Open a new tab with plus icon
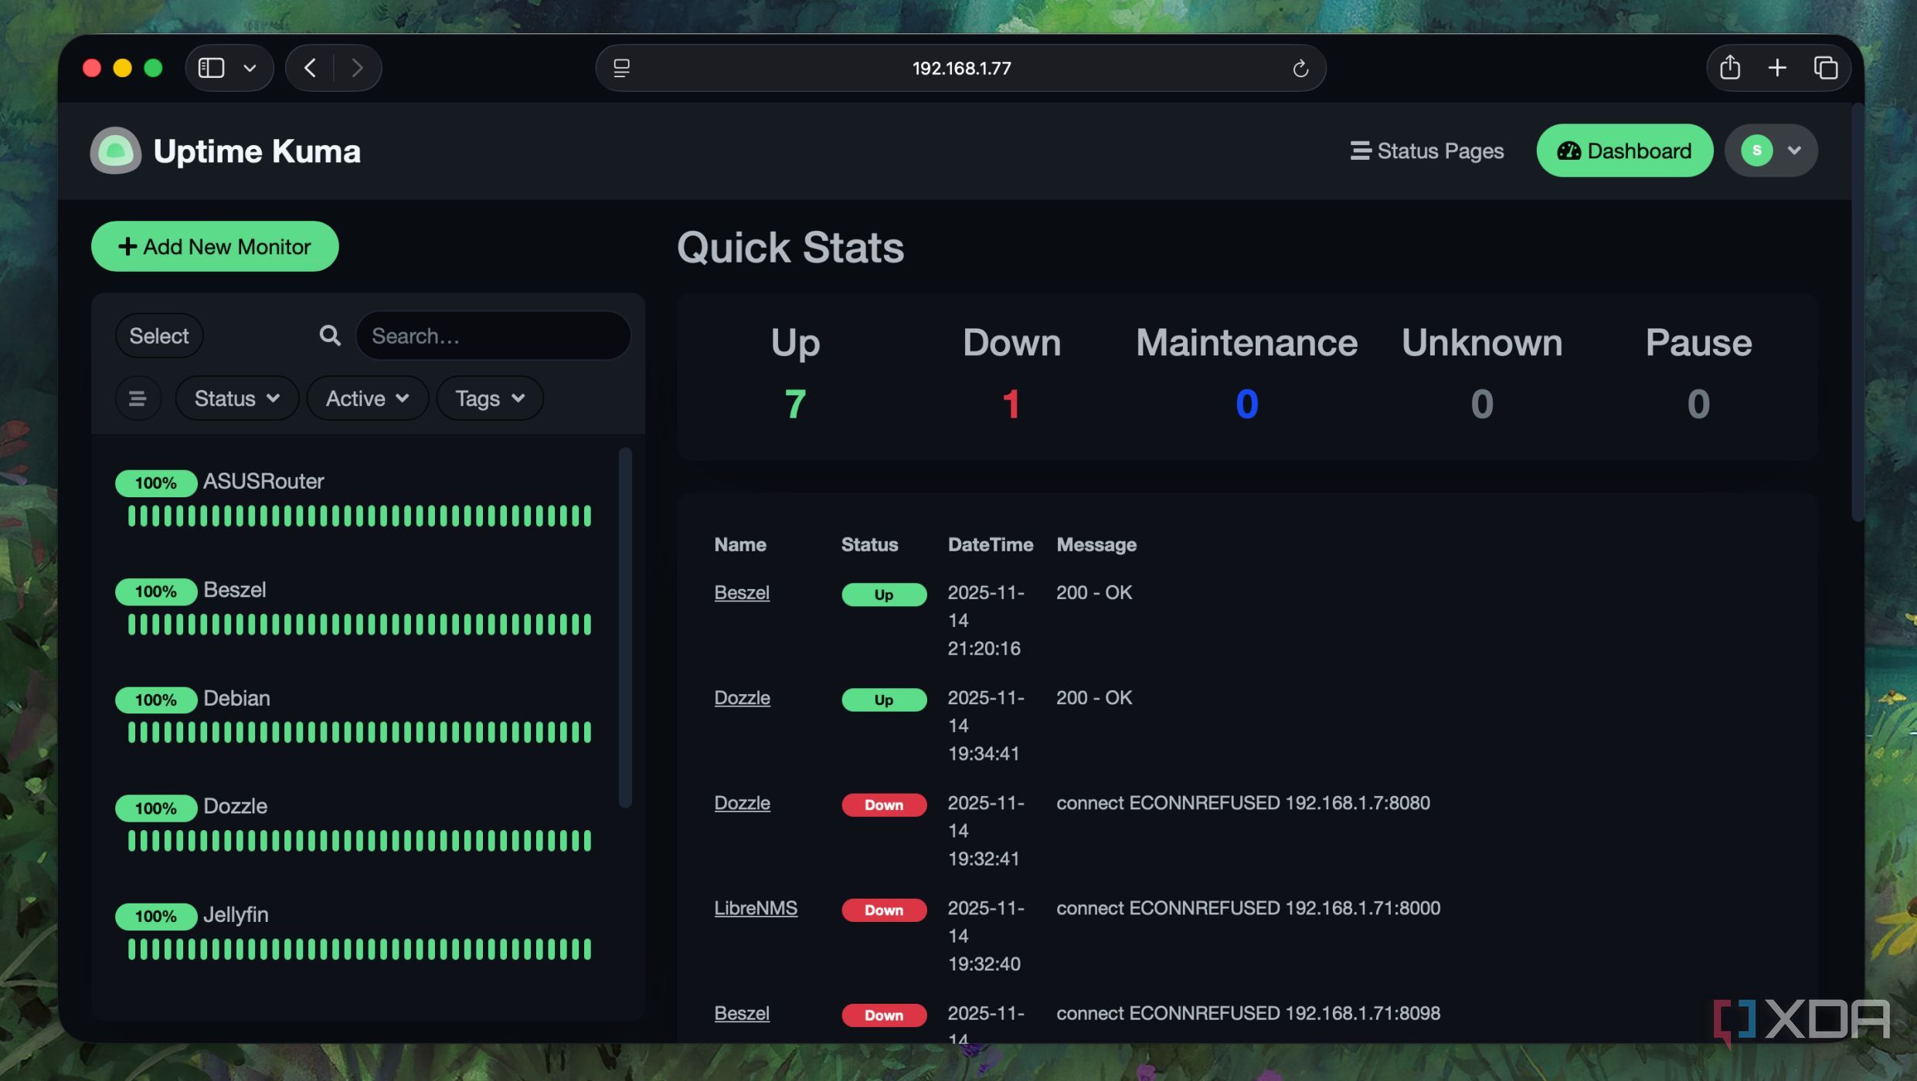1917x1081 pixels. click(x=1777, y=68)
